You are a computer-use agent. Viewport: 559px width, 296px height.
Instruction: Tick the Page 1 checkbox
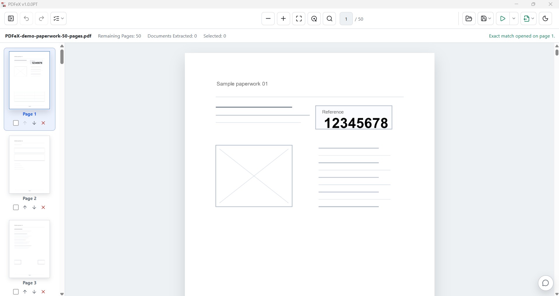click(16, 123)
